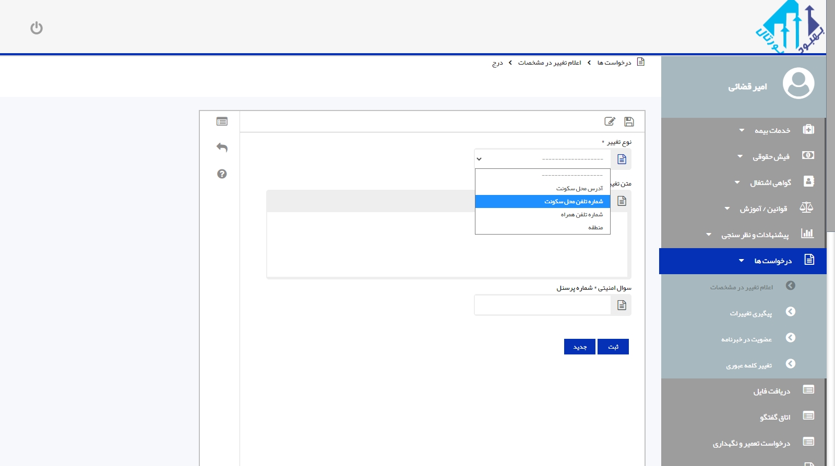Choose 'آدرس محل سکونت' from dropdown list
The image size is (835, 466).
[543, 189]
